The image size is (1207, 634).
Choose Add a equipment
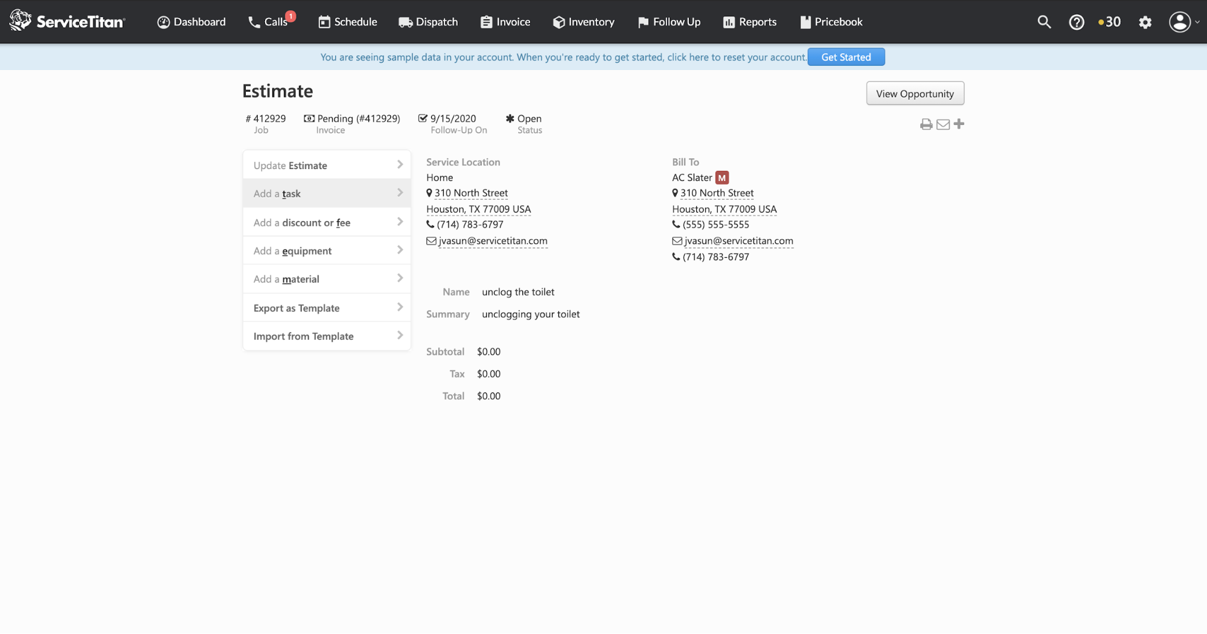[x=327, y=251]
